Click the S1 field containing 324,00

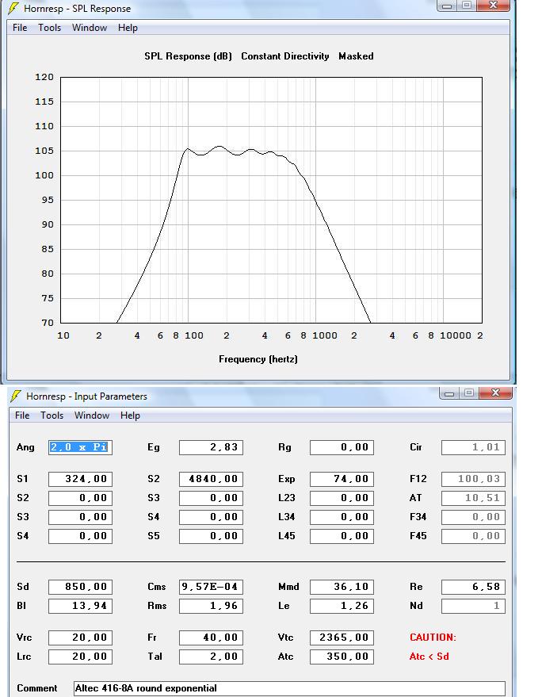pos(80,479)
